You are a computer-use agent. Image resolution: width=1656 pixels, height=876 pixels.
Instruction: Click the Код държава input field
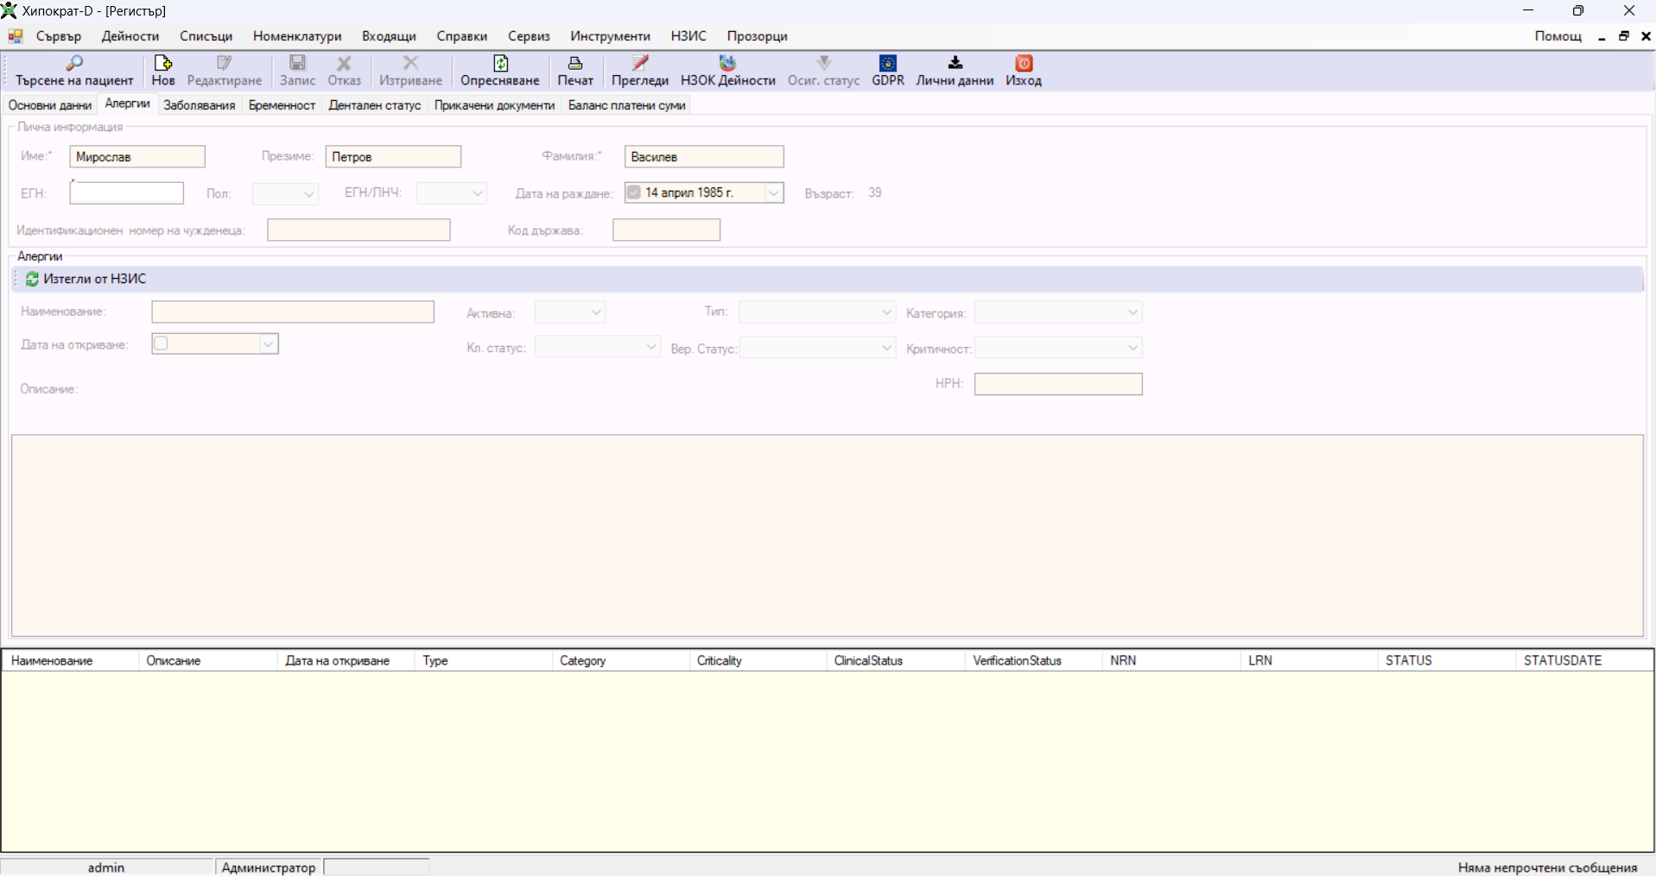click(x=666, y=230)
